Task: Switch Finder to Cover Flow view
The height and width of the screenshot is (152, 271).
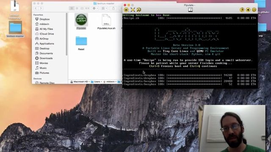Action: tap(87, 8)
